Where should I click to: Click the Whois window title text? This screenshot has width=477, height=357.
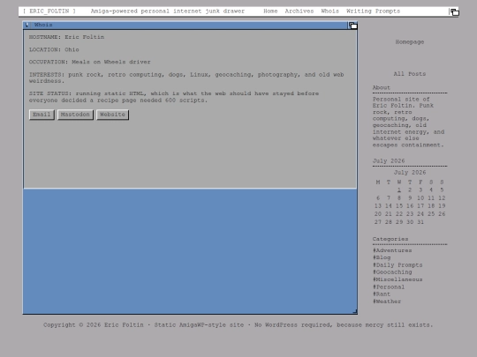43,25
